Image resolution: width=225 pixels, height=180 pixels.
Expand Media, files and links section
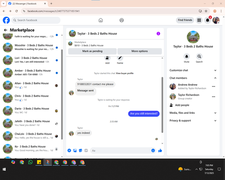coord(193,113)
